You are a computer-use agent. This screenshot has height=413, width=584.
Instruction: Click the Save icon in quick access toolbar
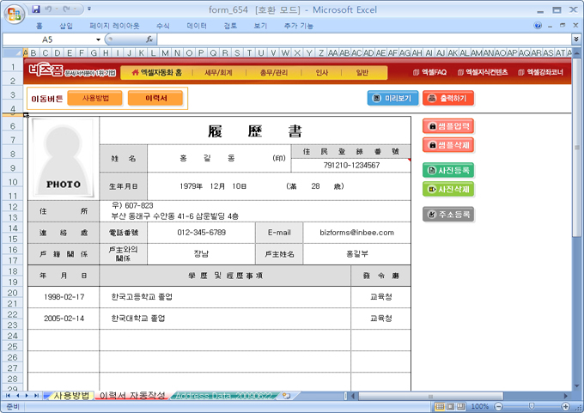click(x=36, y=9)
